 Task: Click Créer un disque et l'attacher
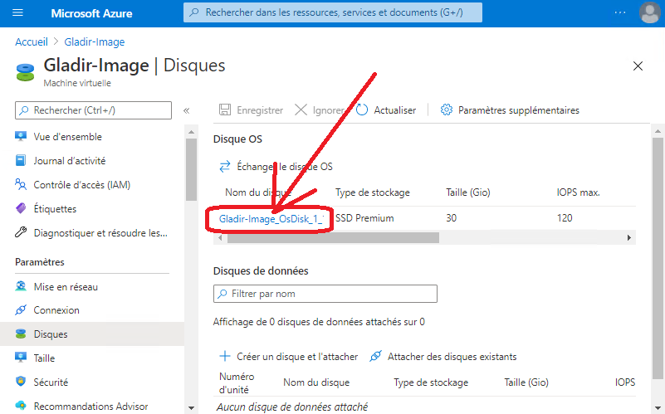click(x=289, y=357)
